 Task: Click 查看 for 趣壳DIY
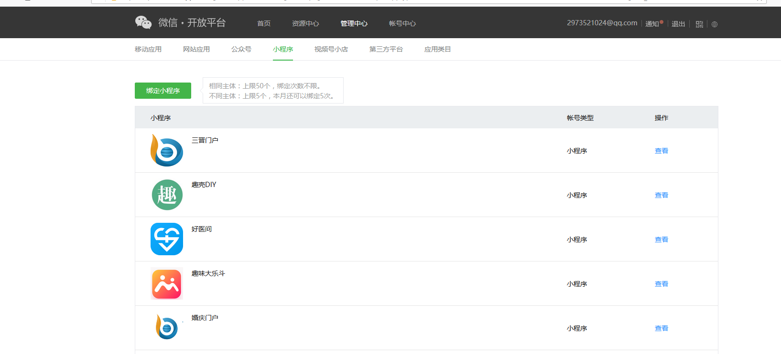click(x=662, y=195)
